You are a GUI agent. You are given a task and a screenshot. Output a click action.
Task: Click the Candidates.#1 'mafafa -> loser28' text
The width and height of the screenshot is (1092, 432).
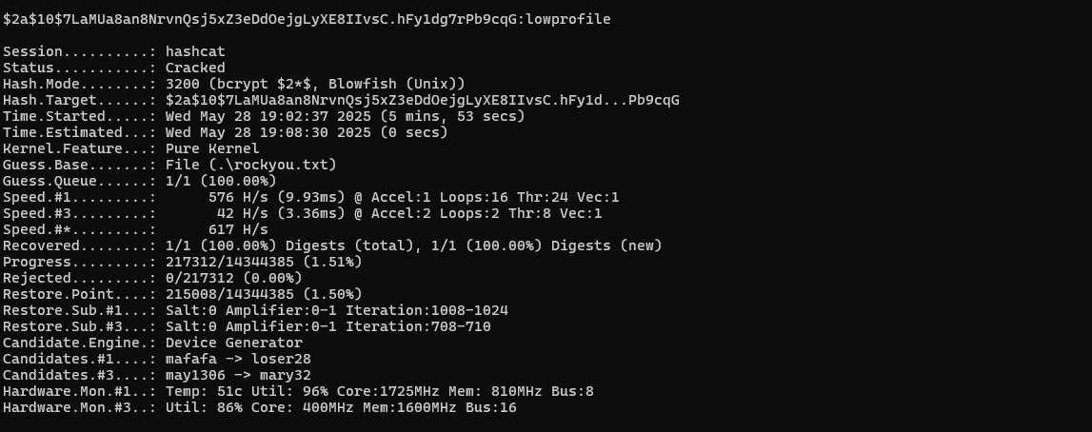pos(238,359)
